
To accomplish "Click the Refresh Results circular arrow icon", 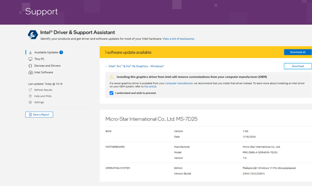I will coord(30,90).
